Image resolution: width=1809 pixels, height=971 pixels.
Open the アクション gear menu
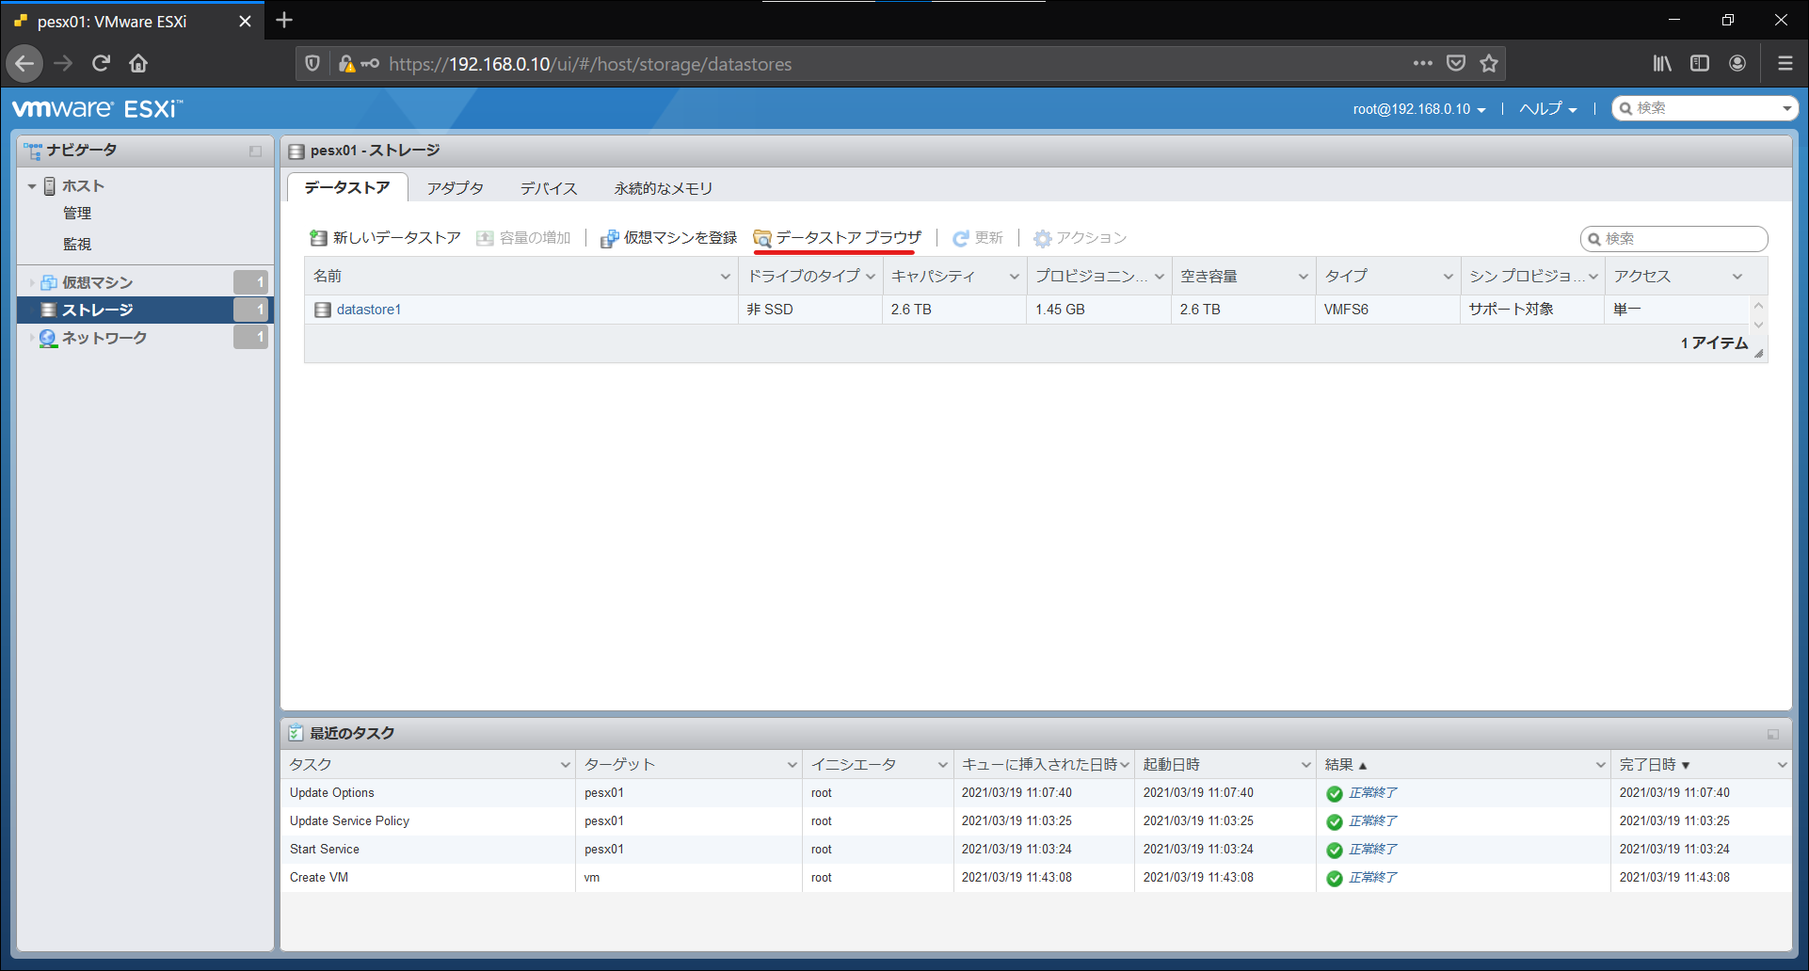point(1080,238)
